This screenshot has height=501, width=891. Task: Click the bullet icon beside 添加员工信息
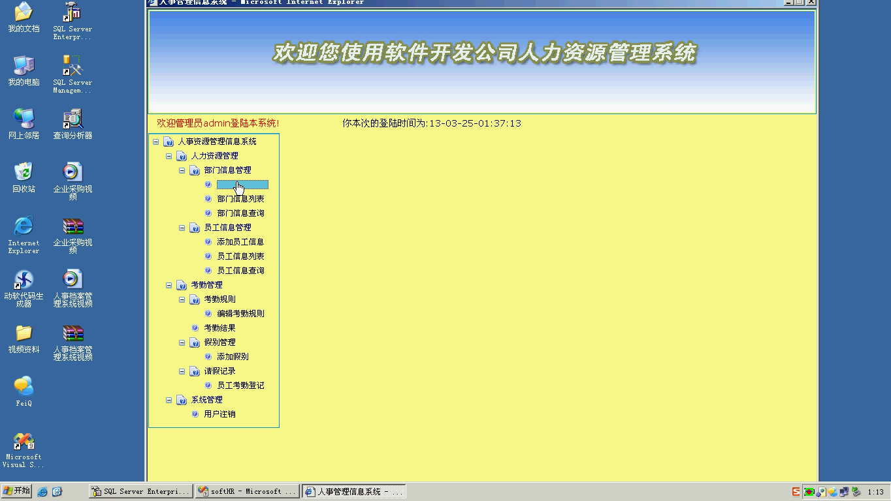pos(208,242)
